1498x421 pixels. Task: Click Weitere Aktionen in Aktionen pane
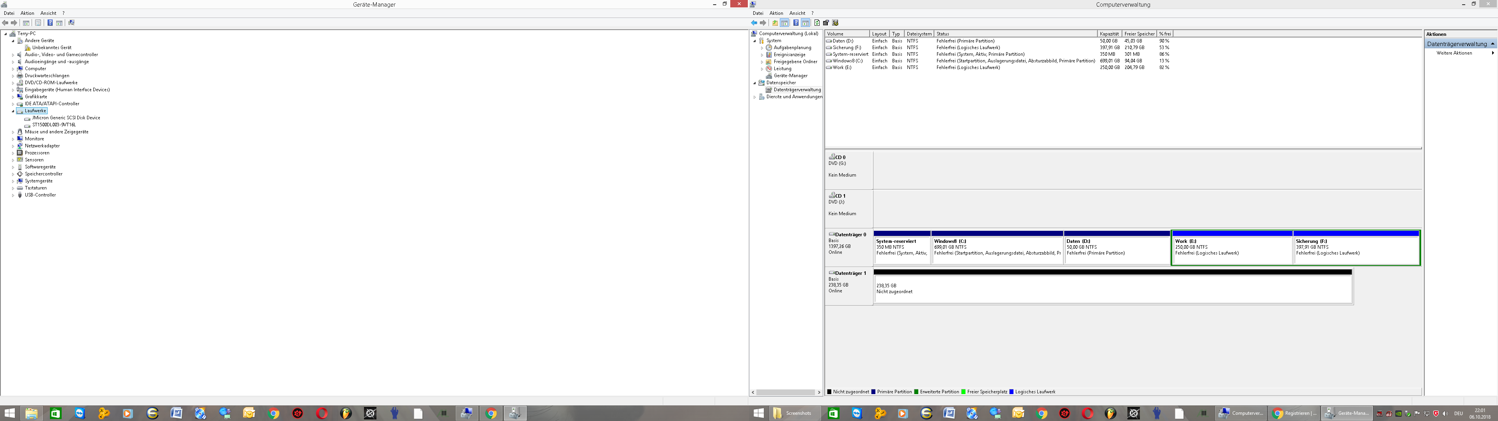click(x=1454, y=53)
